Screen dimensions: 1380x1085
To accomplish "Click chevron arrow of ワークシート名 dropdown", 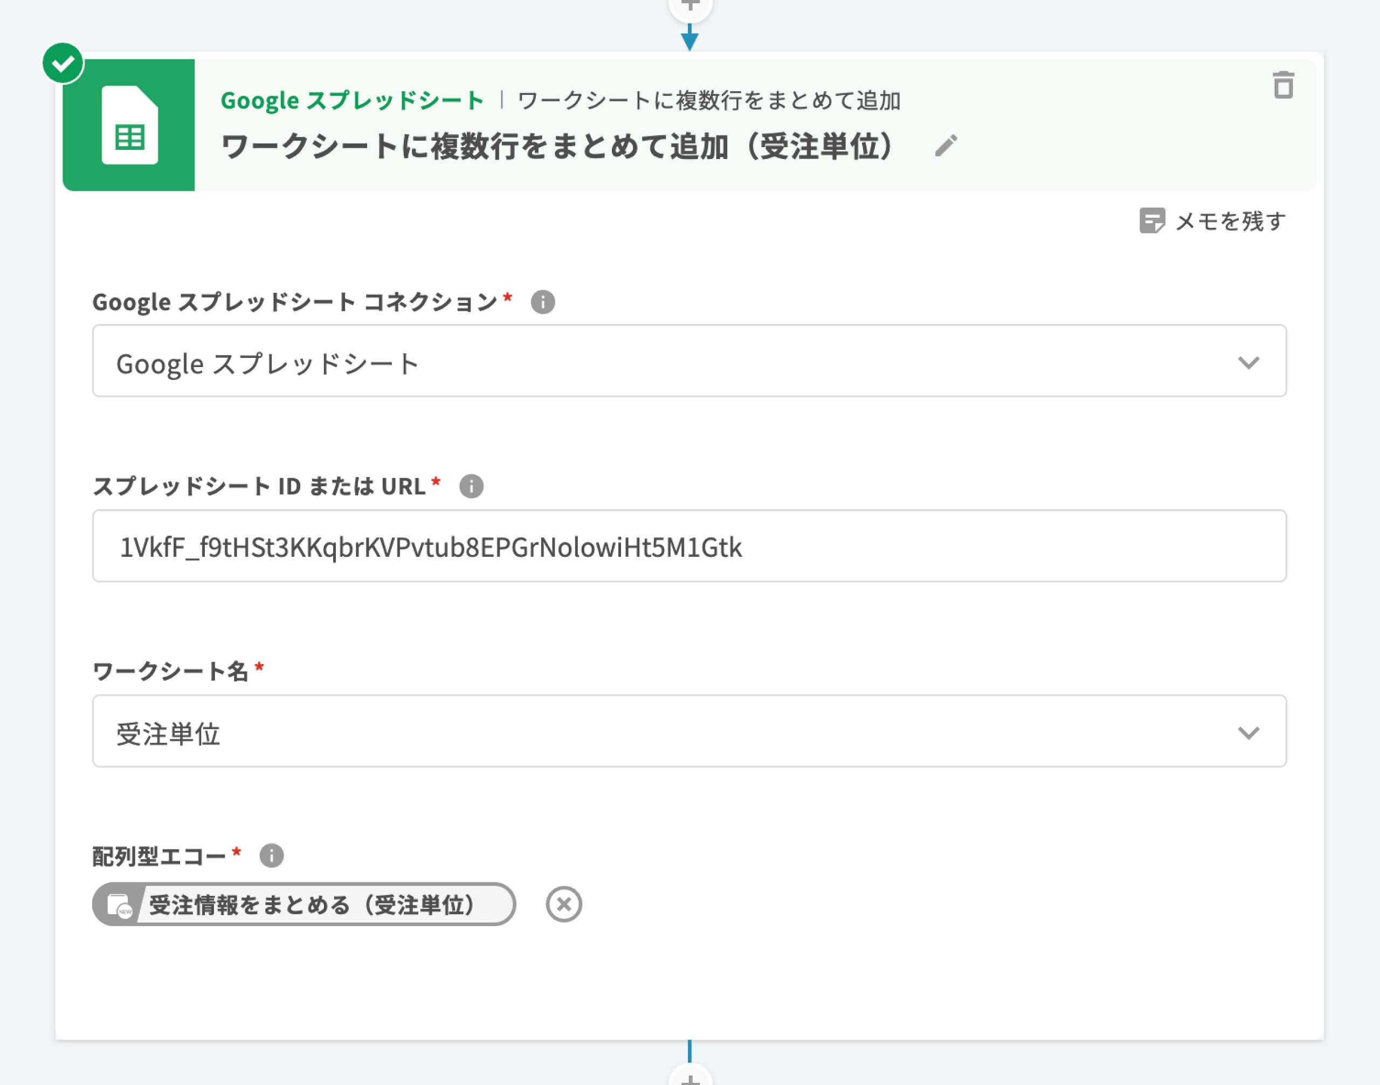I will [1248, 732].
